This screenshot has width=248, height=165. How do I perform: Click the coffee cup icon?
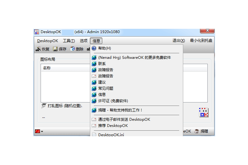[x=197, y=131]
